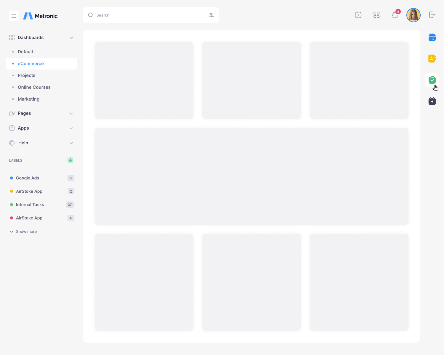Select the Online Courses menu item

(34, 87)
